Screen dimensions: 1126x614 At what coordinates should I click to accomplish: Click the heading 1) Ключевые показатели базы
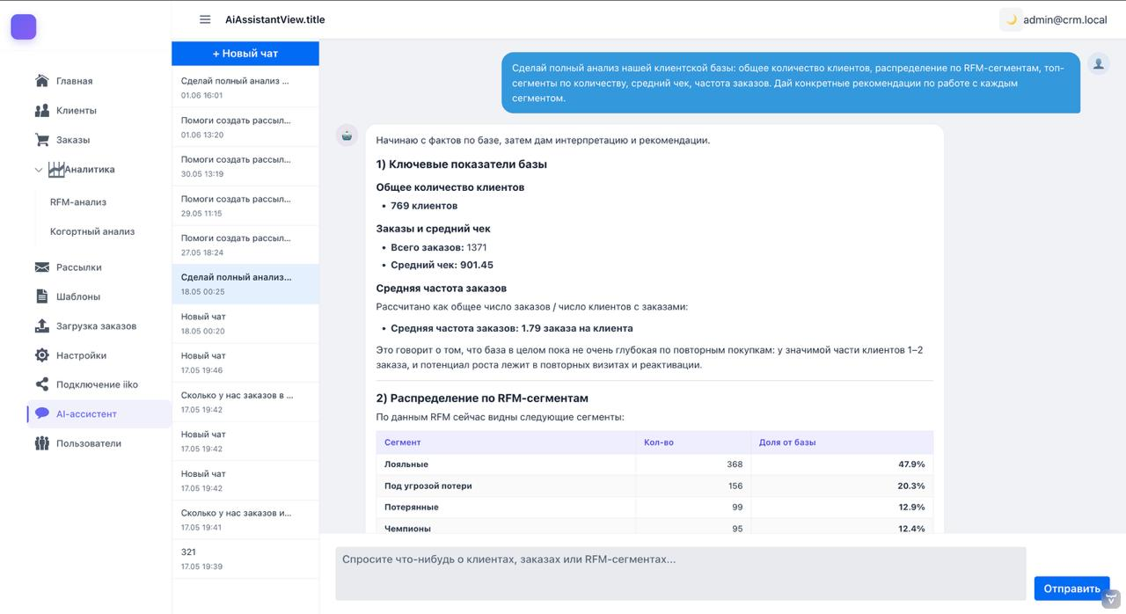(462, 164)
